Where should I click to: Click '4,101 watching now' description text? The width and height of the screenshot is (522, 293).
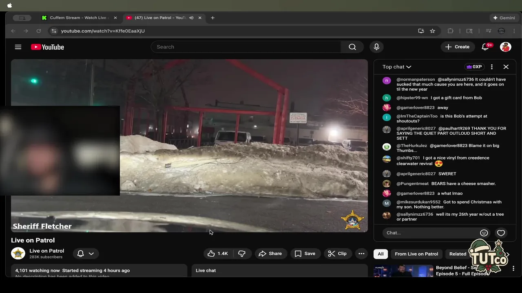point(38,270)
